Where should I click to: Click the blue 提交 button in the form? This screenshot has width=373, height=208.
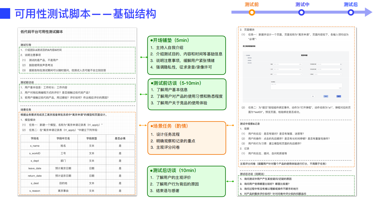pyautogui.click(x=339, y=96)
